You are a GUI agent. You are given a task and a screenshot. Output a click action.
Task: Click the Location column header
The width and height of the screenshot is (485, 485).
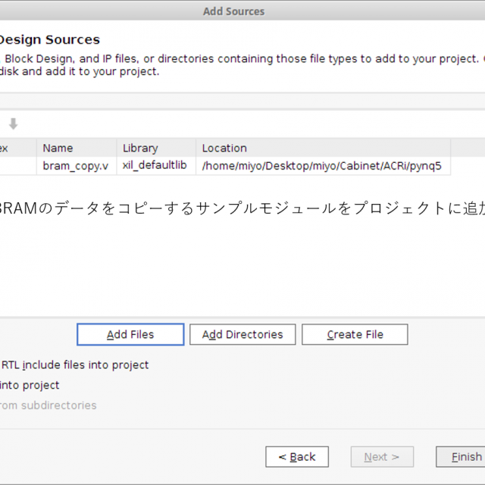pos(322,148)
